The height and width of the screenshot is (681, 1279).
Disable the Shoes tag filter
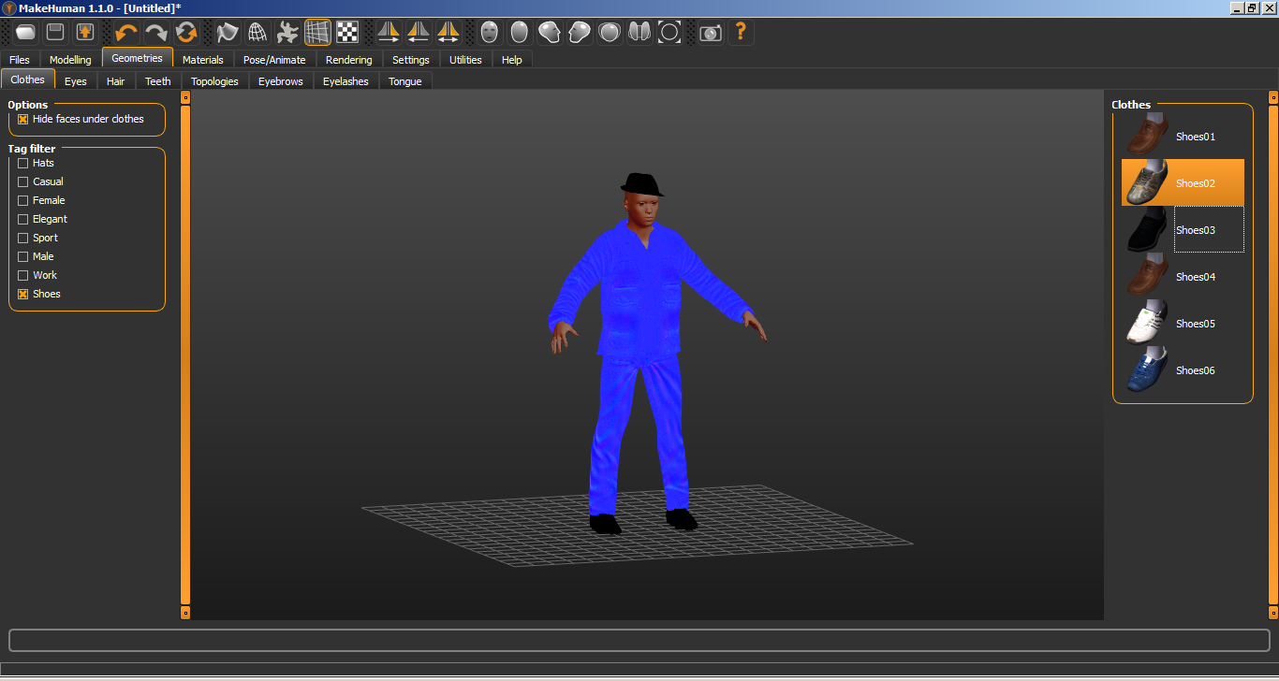[23, 295]
